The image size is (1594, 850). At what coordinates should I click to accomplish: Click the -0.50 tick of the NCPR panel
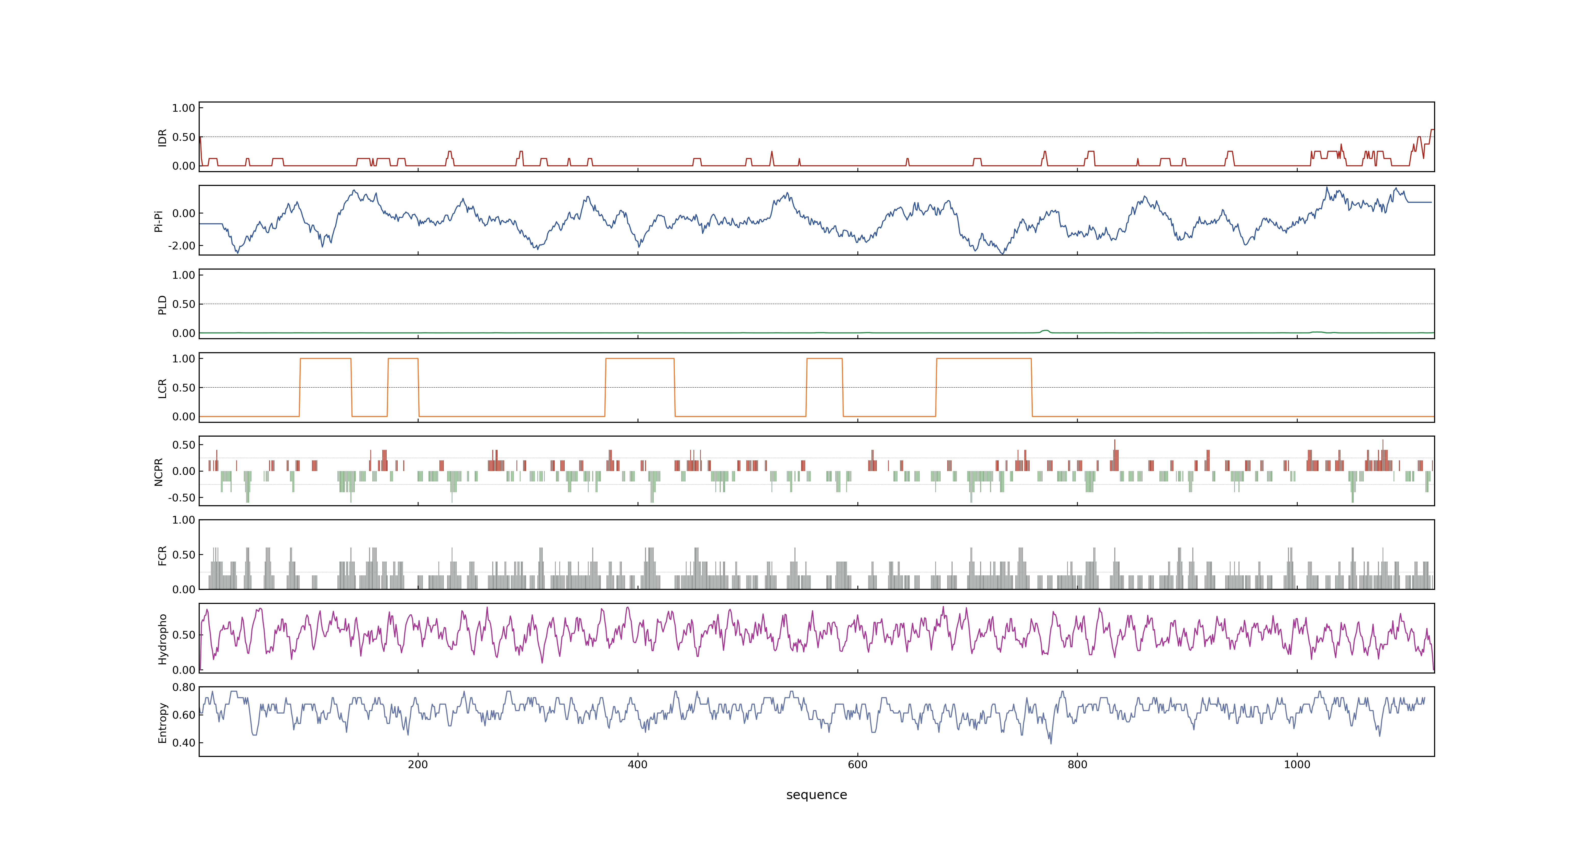(182, 497)
